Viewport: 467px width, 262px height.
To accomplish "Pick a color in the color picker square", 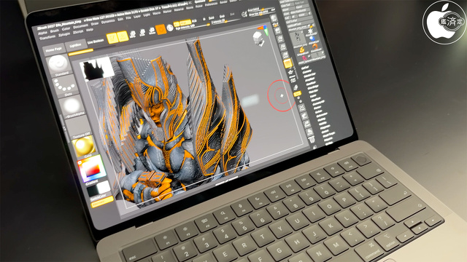I will [93, 168].
